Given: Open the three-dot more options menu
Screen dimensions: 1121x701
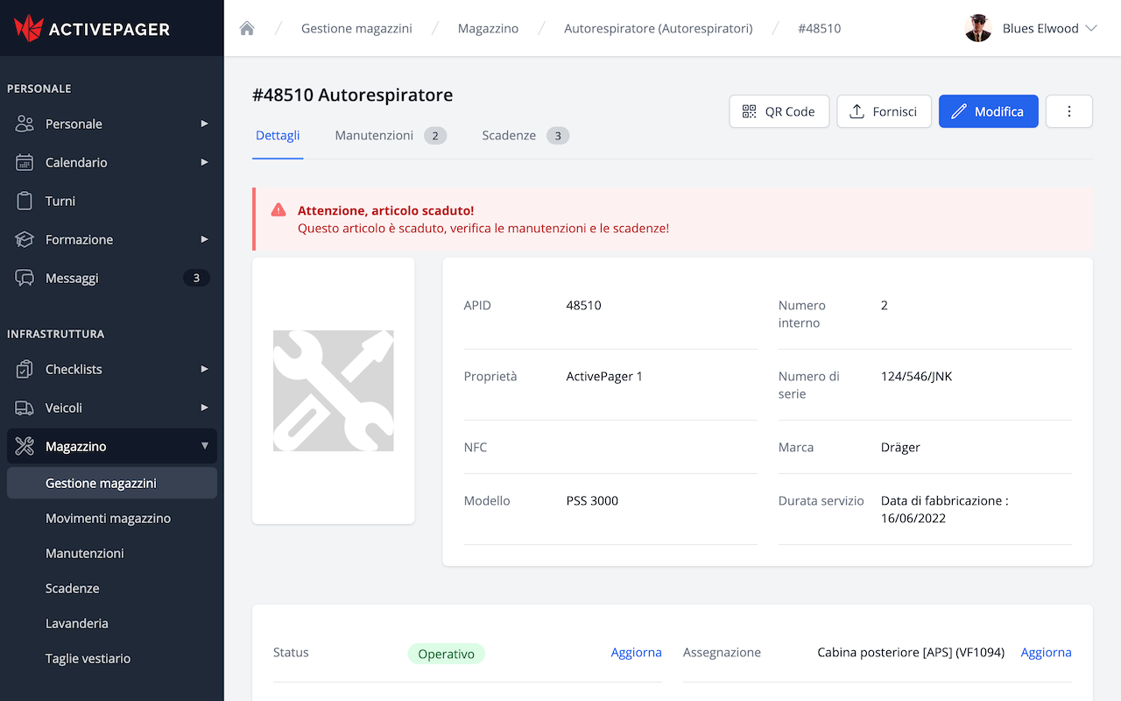Looking at the screenshot, I should 1068,111.
